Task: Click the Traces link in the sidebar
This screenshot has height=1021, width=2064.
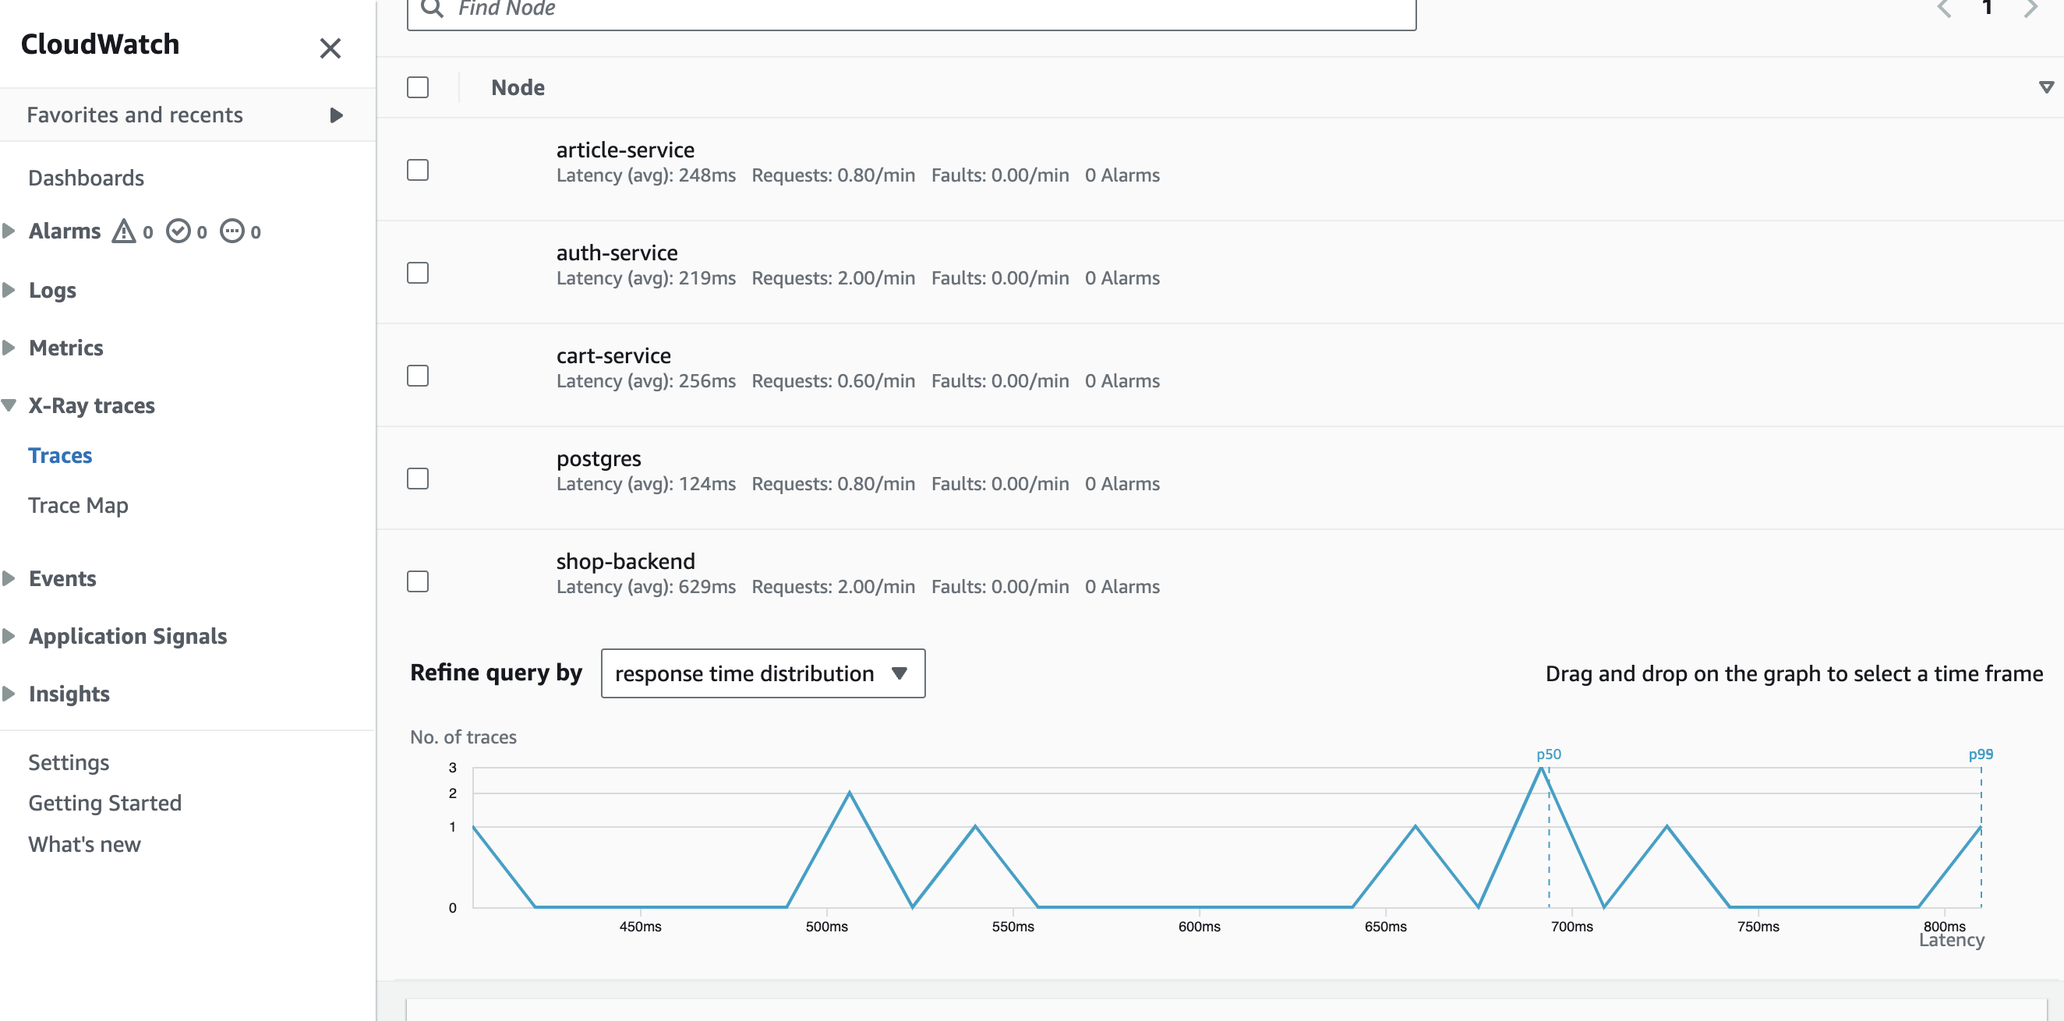Action: click(60, 454)
